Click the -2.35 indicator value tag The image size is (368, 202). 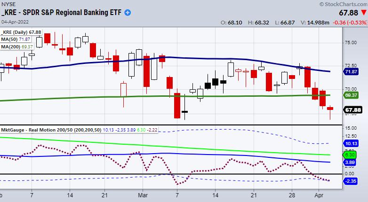[351, 181]
